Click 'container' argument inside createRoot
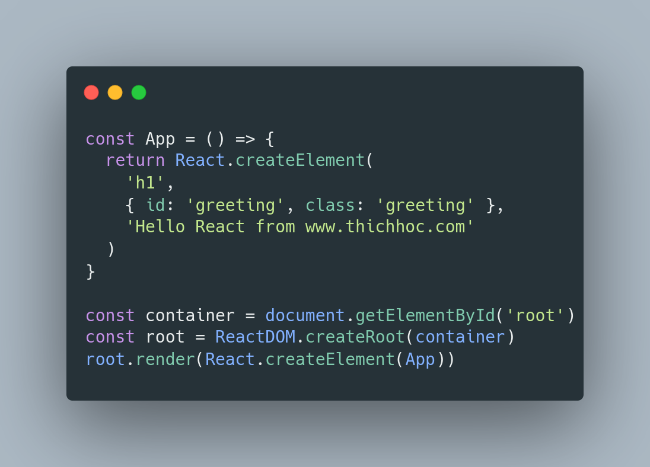Viewport: 650px width, 467px height. [x=460, y=337]
